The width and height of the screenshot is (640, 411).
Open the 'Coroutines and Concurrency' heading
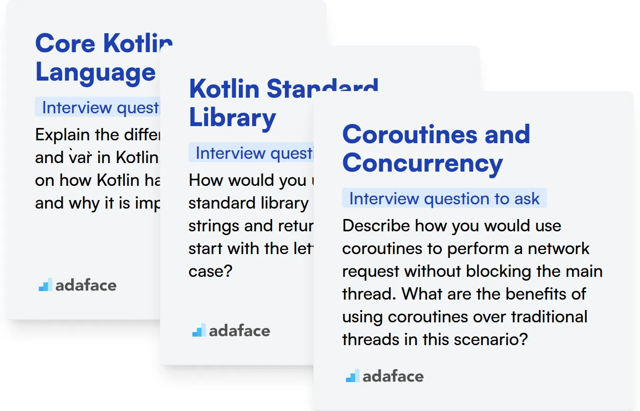(x=436, y=148)
